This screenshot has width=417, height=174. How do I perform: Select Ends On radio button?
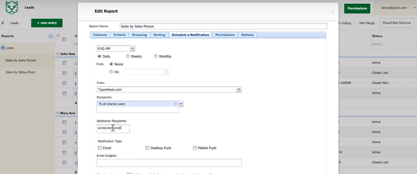111,72
